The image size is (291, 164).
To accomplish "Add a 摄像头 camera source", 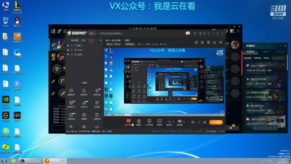I will coord(139,122).
